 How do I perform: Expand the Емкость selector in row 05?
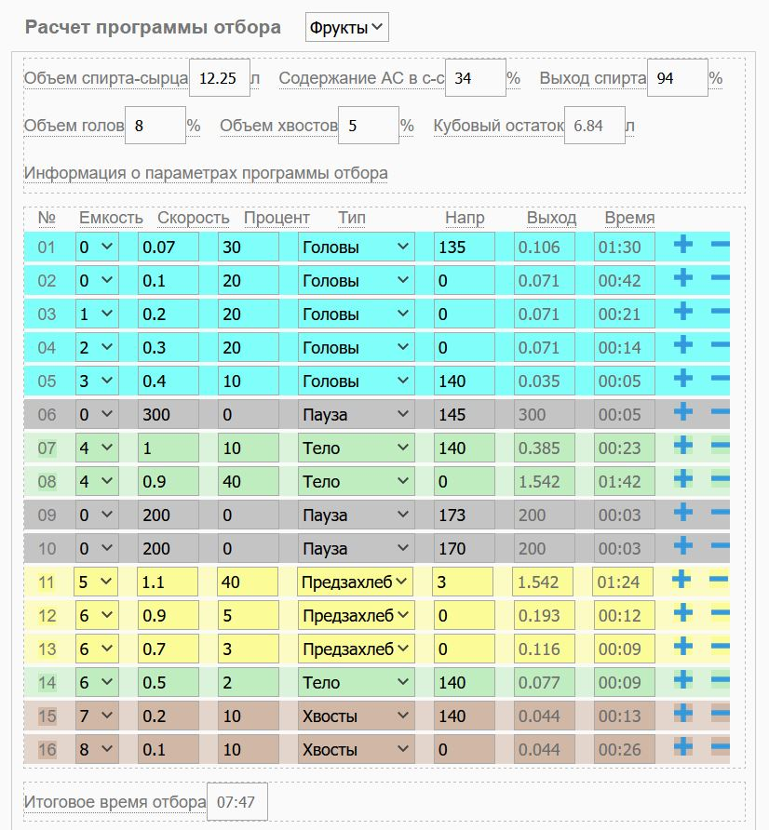[x=97, y=382]
